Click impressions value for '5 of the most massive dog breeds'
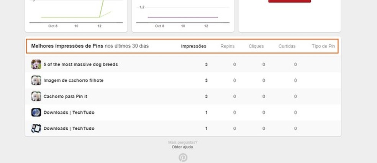This screenshot has width=377, height=163. (x=206, y=64)
